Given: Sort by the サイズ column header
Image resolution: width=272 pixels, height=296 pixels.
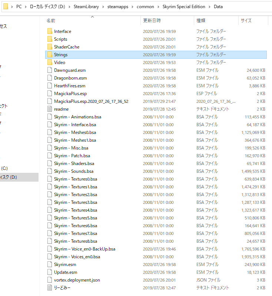Looking at the screenshot, I should click(x=246, y=21).
